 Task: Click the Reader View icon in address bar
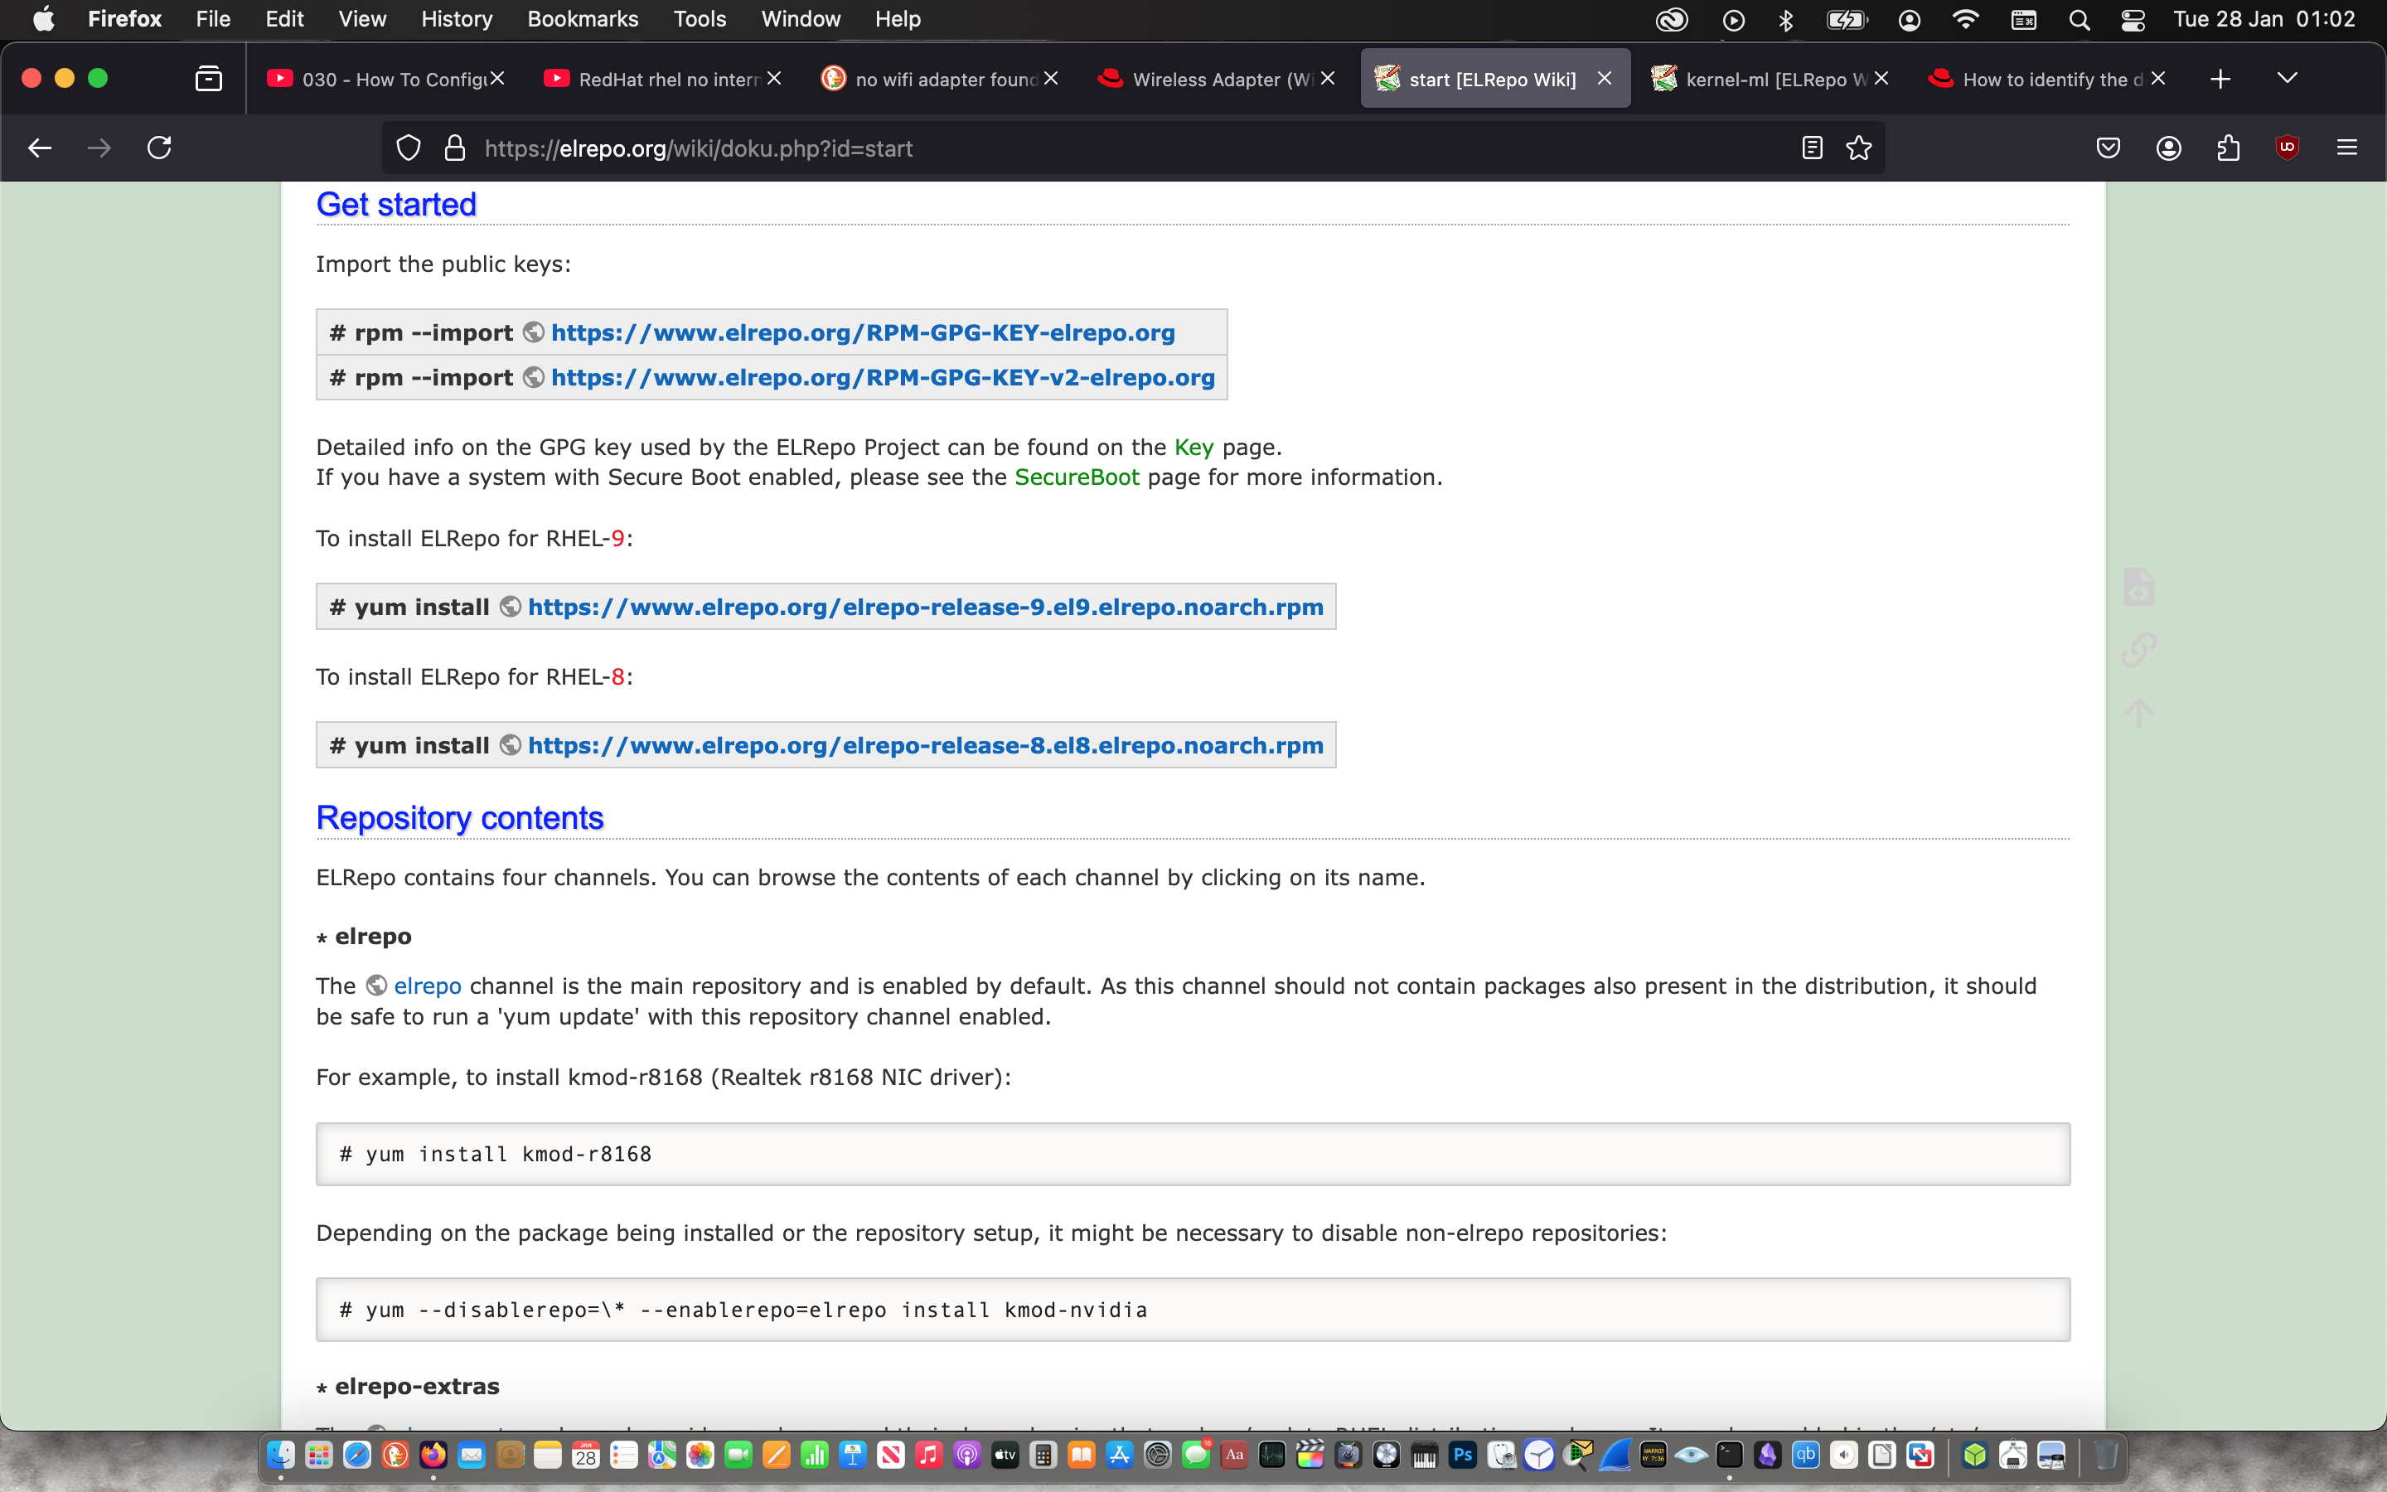tap(1811, 148)
